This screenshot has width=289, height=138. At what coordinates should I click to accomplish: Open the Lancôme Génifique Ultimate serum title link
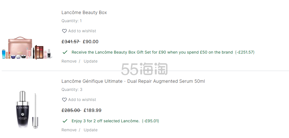pyautogui.click(x=133, y=81)
